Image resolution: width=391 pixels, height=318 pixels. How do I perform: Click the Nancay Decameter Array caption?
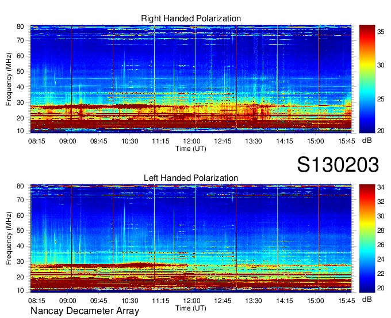[x=85, y=311]
